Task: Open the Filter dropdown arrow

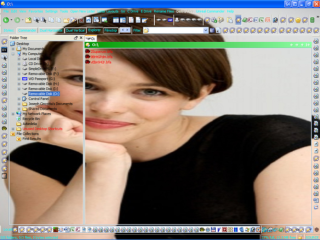Action: point(206,30)
